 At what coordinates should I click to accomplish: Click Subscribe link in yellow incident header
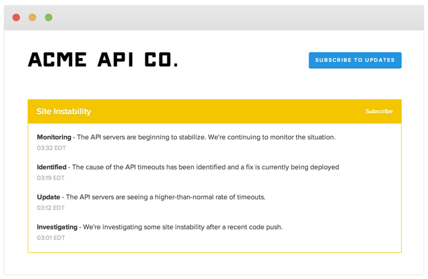pos(379,111)
